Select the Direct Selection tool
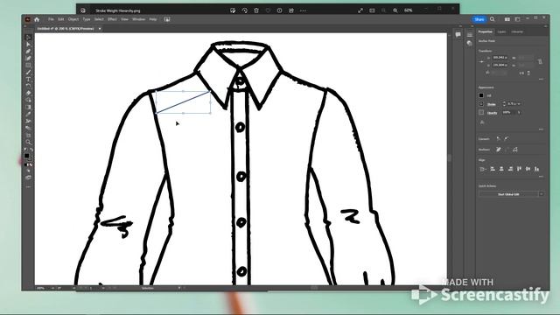560x315 pixels. [29, 45]
